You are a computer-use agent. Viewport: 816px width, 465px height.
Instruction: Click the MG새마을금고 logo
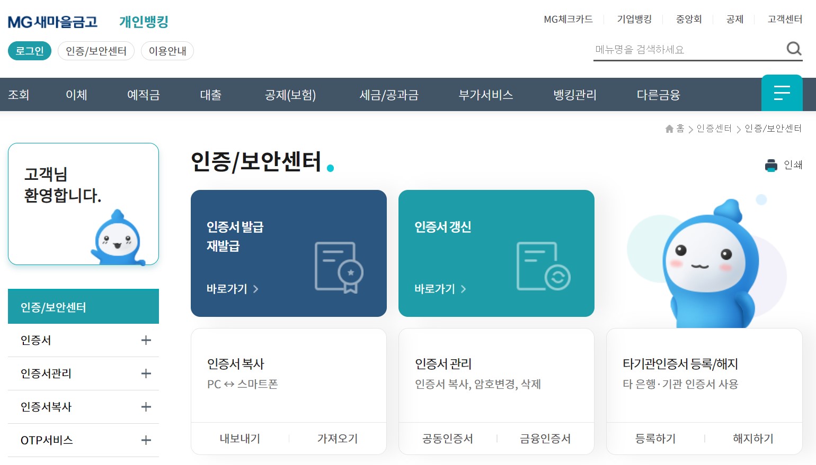[53, 22]
